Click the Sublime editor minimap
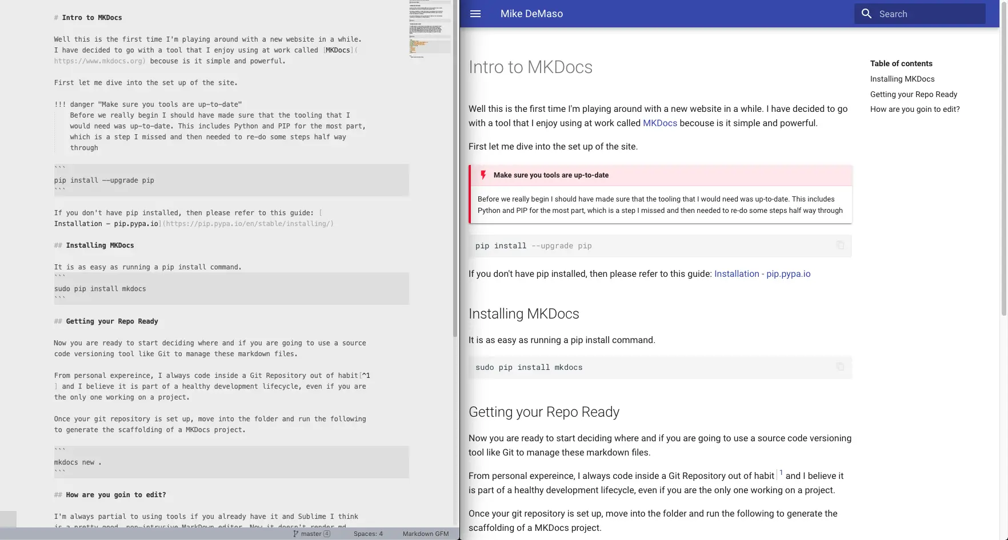The image size is (1008, 540). [x=430, y=29]
